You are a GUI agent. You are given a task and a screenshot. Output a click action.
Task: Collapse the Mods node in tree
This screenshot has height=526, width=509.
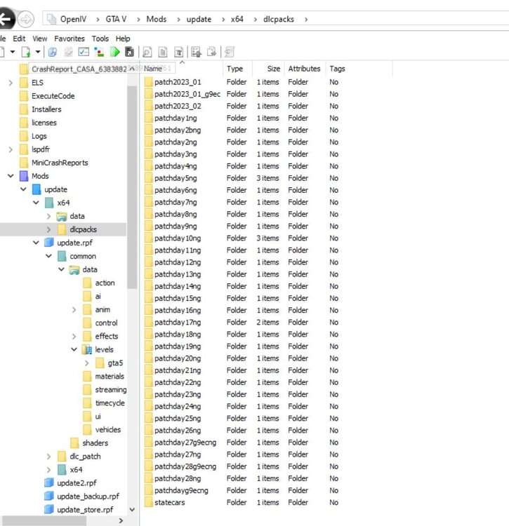point(11,176)
